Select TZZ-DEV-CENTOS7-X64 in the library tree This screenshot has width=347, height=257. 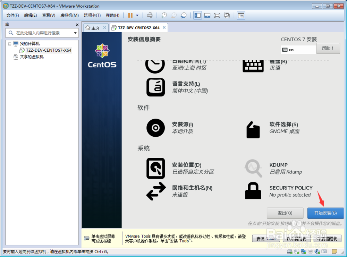[49, 50]
